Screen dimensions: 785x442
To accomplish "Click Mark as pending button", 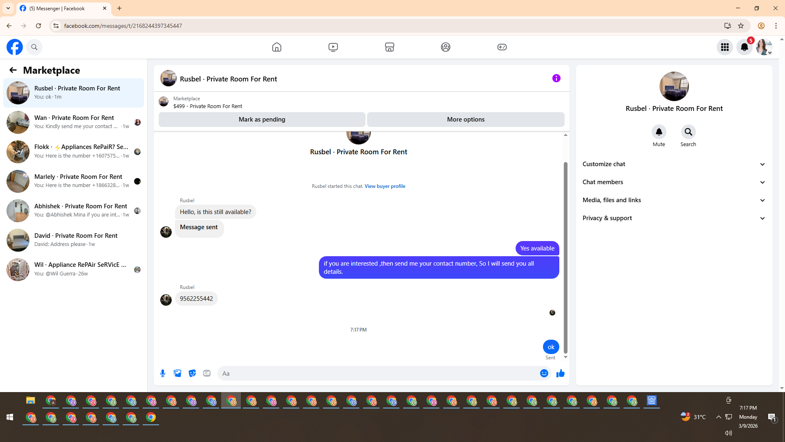I will 262,120.
